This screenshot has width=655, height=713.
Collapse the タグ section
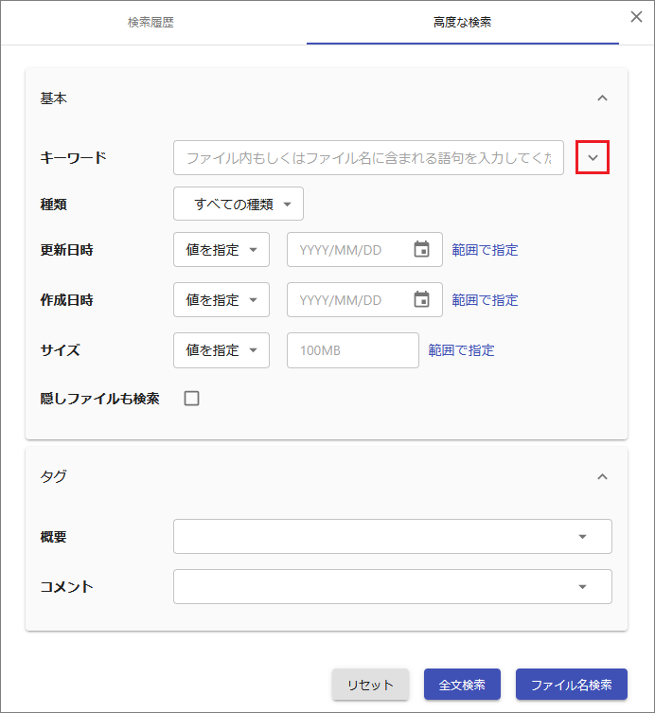[602, 477]
